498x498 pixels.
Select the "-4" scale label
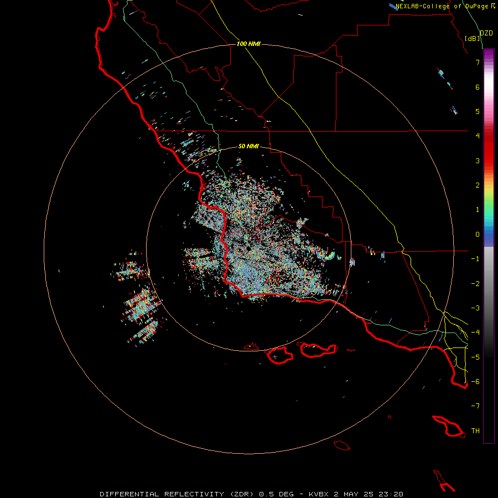tap(475, 333)
